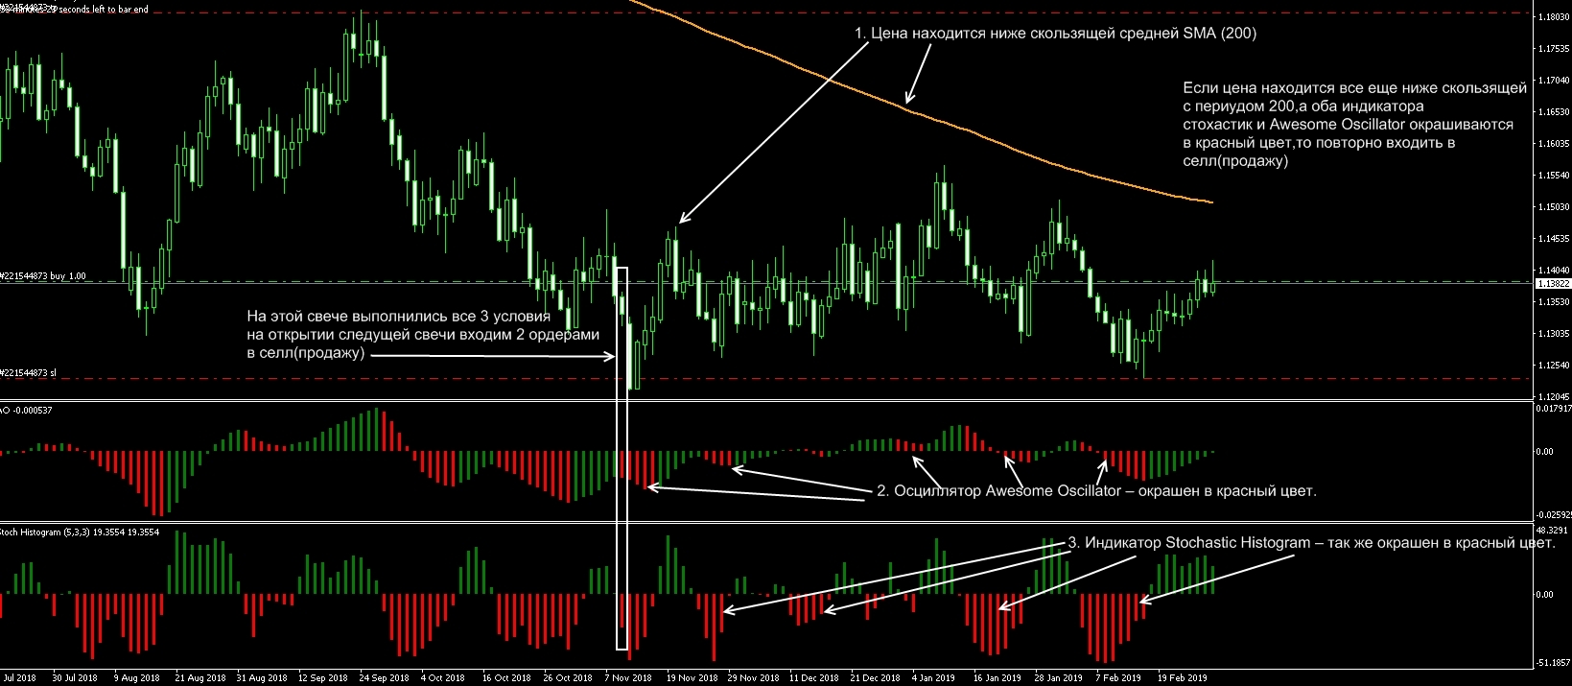Click the AO scale value -0.025929
This screenshot has height=686, width=1572.
click(x=1554, y=515)
